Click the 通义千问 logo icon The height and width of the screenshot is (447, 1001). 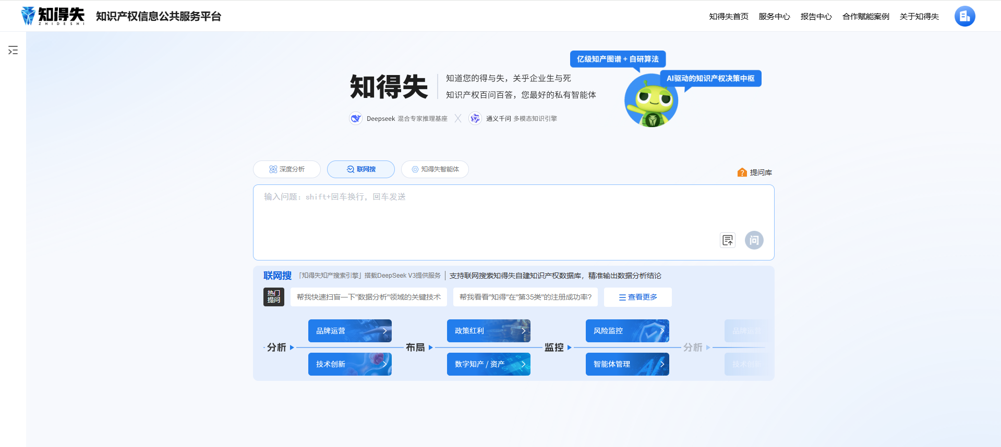475,118
